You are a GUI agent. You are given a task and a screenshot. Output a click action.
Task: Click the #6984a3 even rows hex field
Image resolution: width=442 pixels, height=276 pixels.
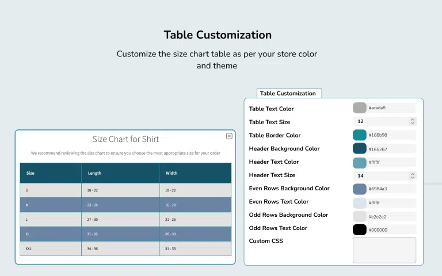point(390,189)
